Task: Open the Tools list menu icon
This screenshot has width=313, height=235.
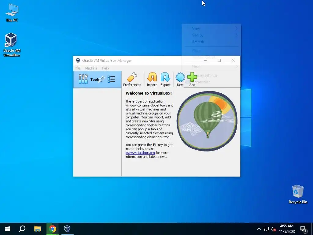Action: pos(111,79)
